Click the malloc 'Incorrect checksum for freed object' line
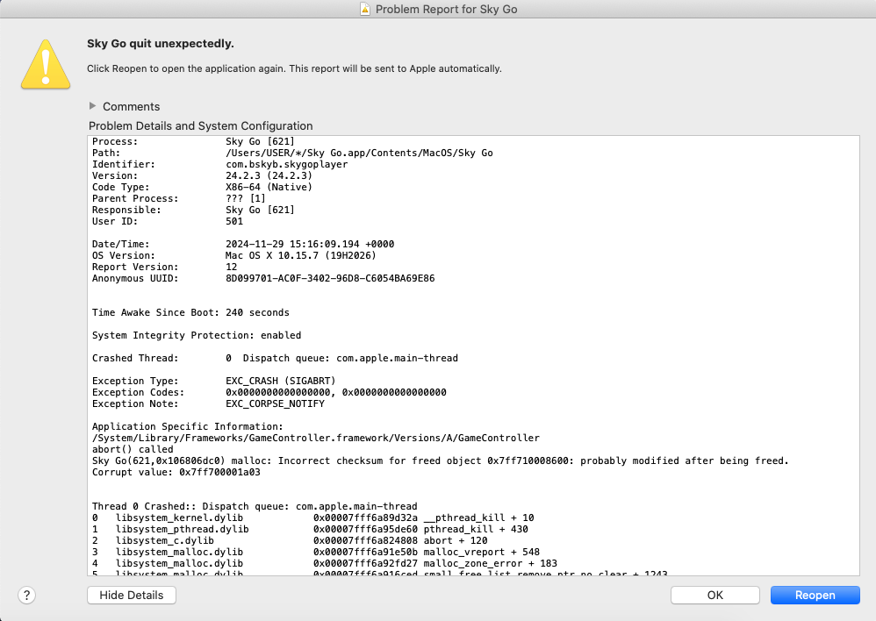 tap(441, 460)
